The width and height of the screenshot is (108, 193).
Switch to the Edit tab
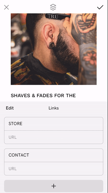(x=10, y=108)
